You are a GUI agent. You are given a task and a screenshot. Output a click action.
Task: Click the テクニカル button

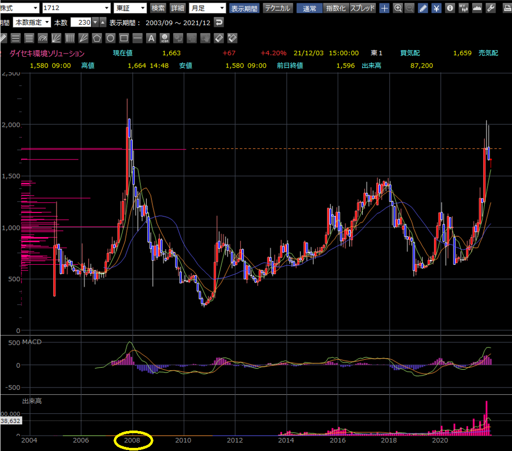click(x=277, y=8)
